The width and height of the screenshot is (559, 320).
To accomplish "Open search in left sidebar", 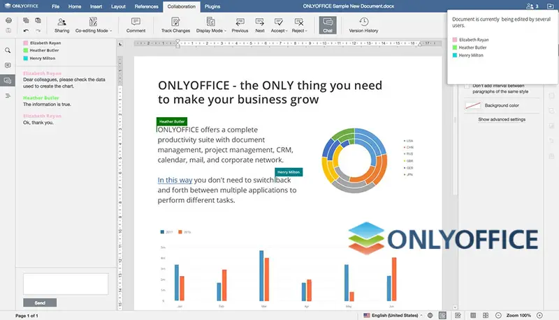I will pyautogui.click(x=8, y=50).
